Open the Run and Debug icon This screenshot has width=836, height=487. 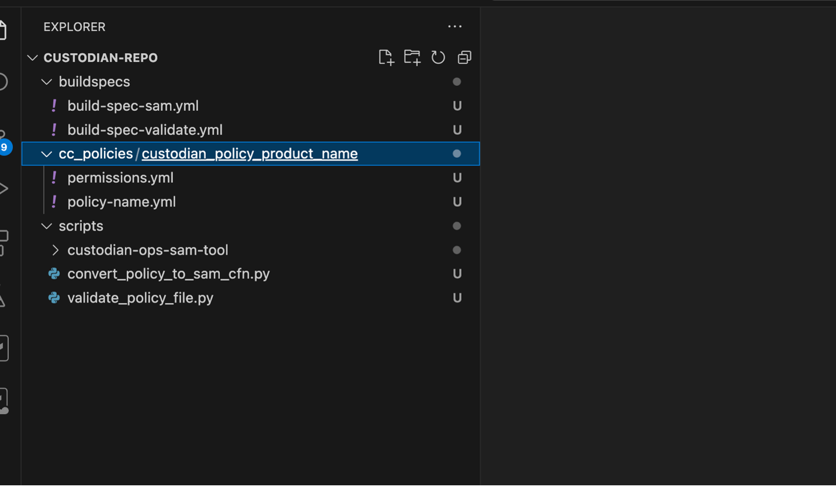click(3, 188)
